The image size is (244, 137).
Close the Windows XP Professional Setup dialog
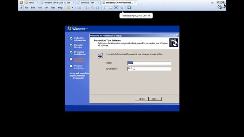click(x=177, y=35)
